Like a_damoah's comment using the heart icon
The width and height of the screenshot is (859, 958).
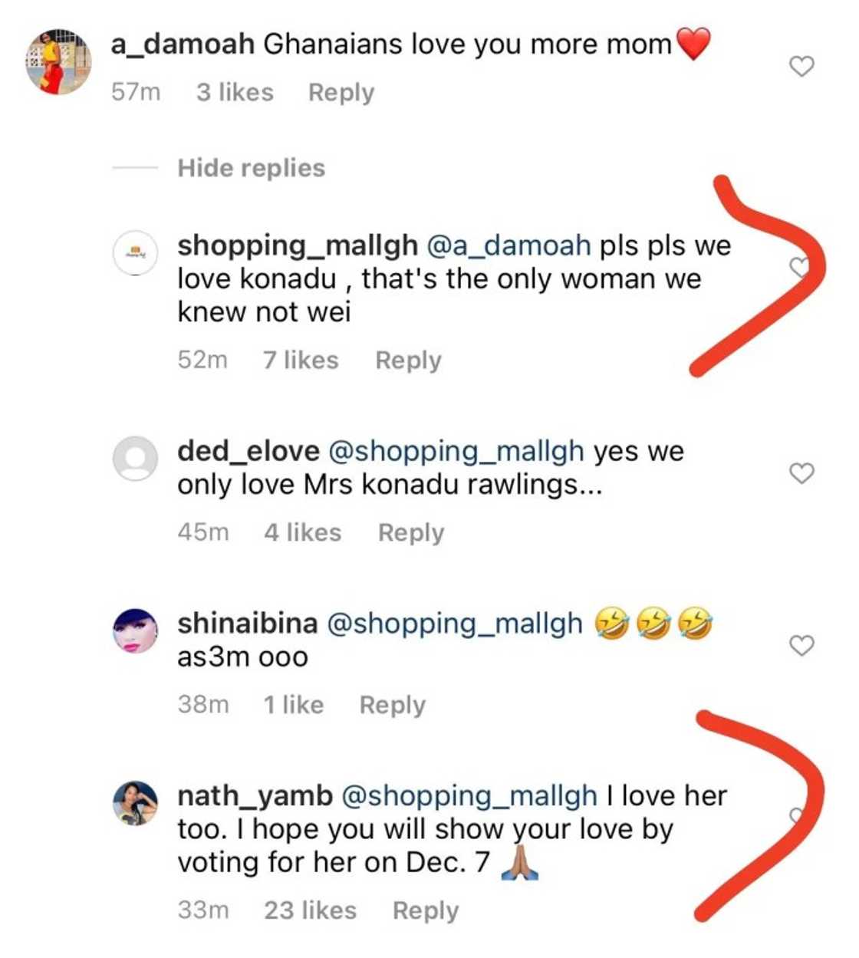[801, 67]
